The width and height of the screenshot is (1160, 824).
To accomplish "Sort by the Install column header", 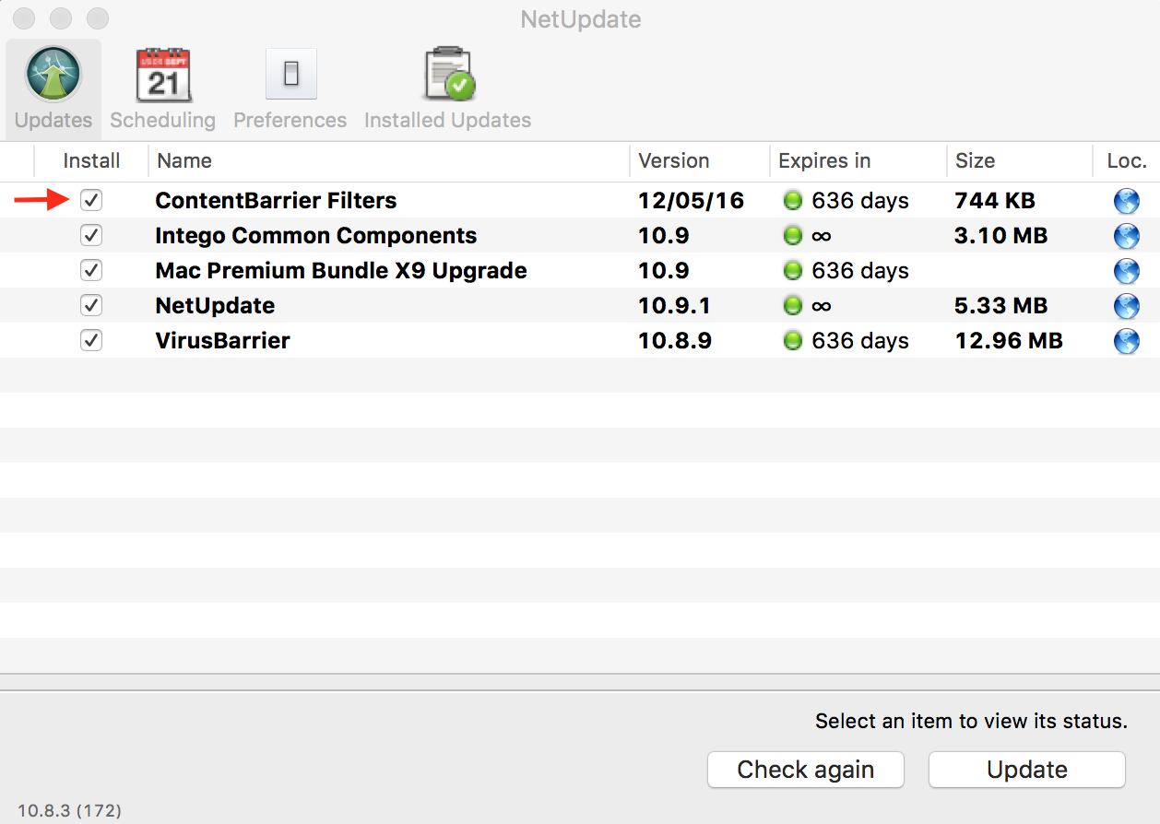I will pyautogui.click(x=91, y=161).
